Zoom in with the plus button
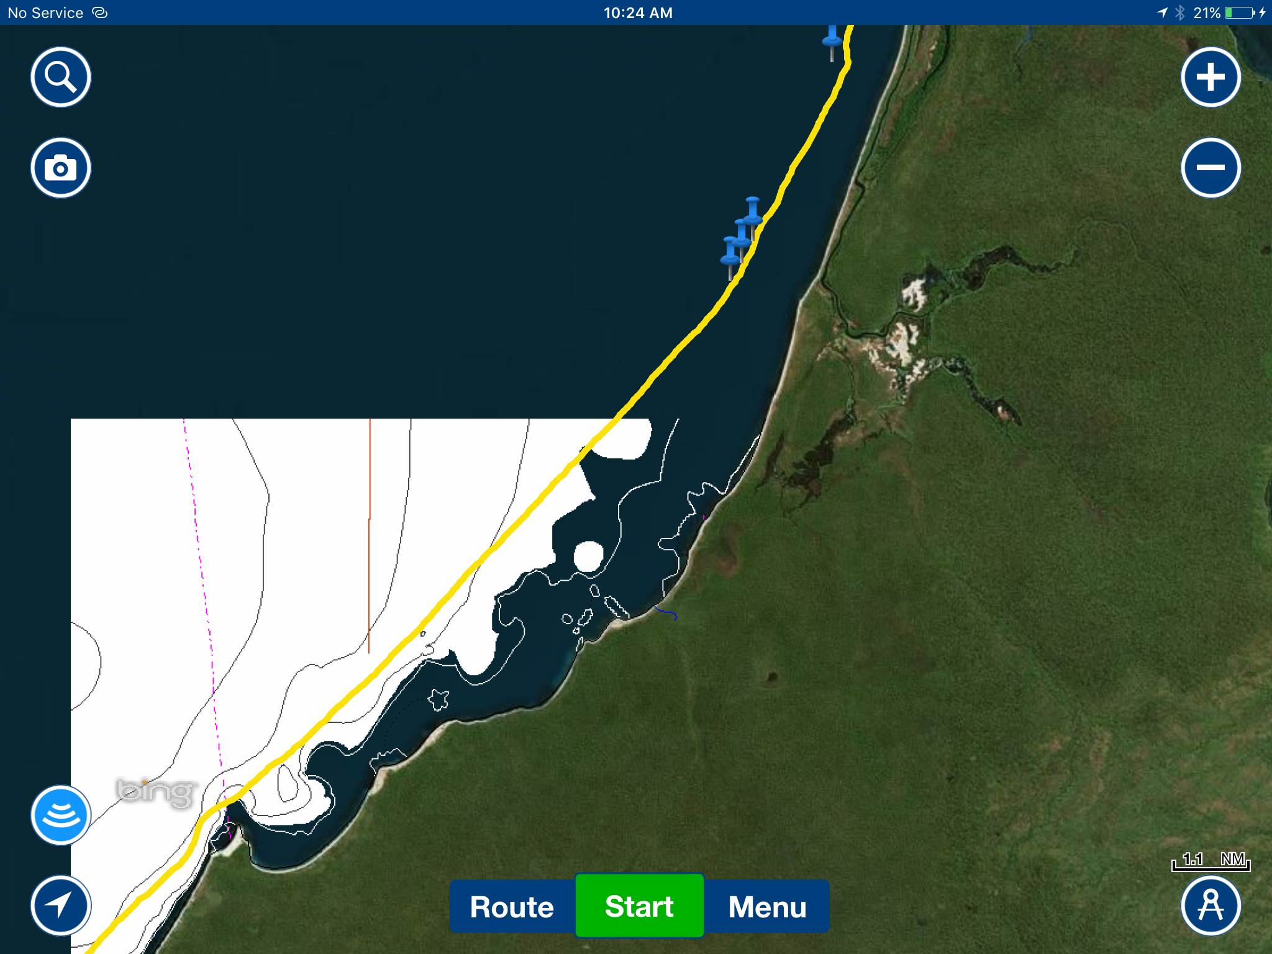The image size is (1272, 954). click(1211, 78)
